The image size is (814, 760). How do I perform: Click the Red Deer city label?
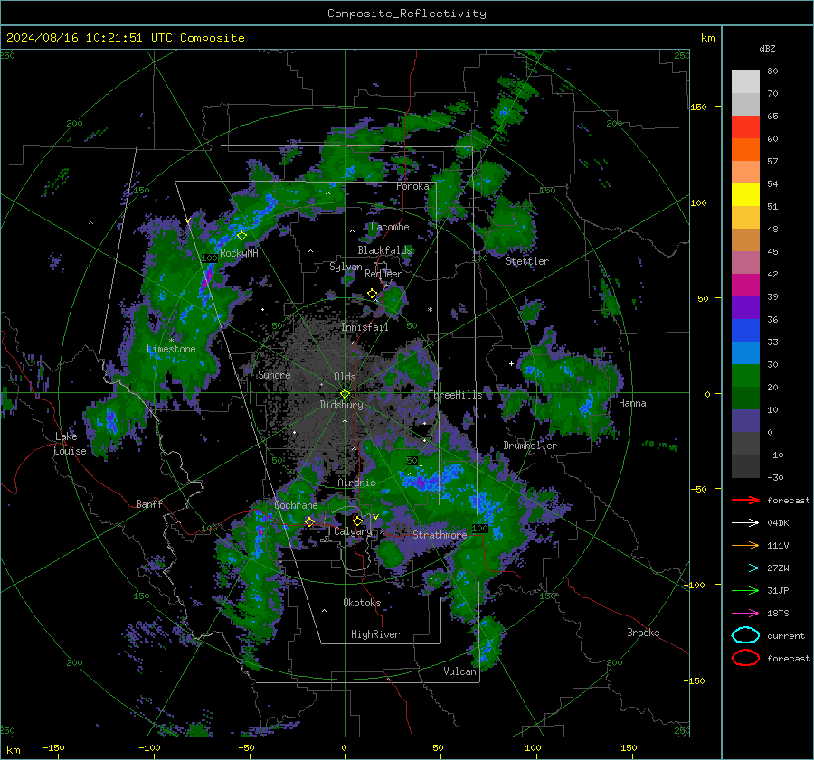pos(383,274)
